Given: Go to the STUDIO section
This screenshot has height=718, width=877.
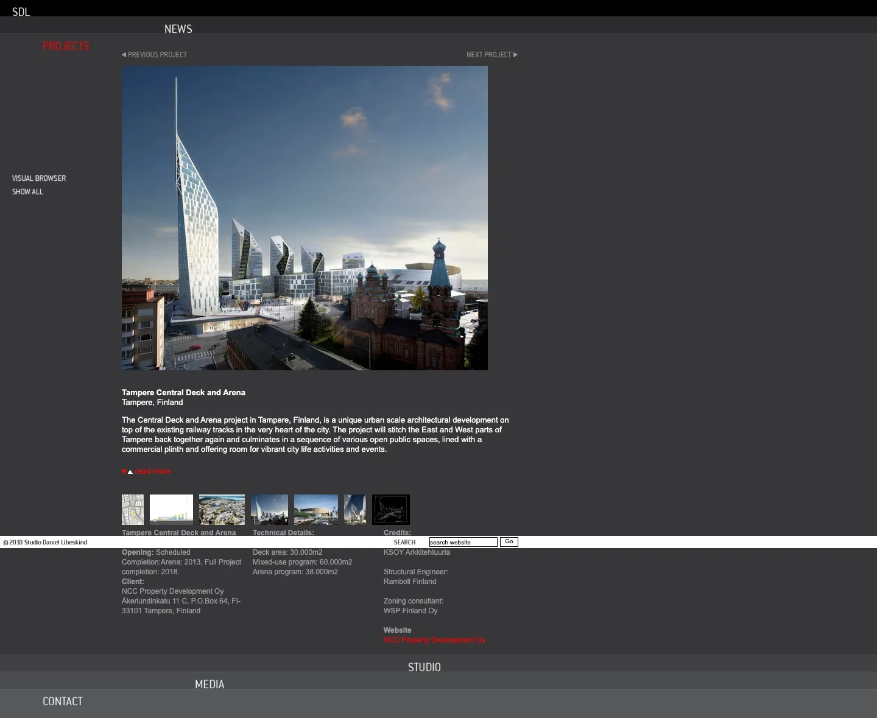Looking at the screenshot, I should (424, 667).
